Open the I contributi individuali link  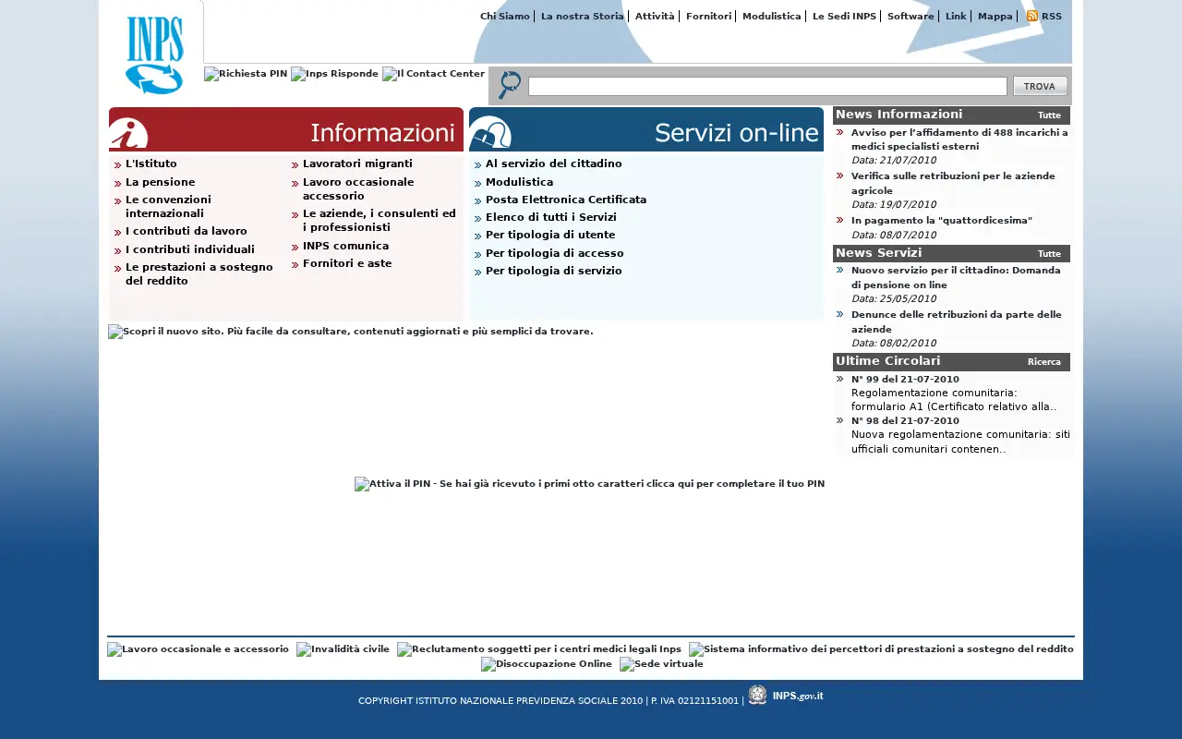point(190,249)
